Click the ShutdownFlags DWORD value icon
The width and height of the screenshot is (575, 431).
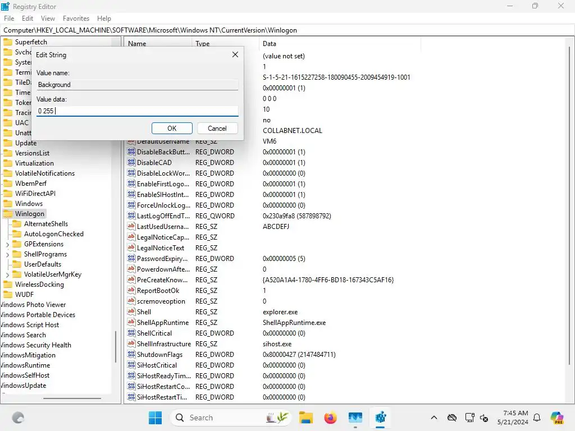131,355
